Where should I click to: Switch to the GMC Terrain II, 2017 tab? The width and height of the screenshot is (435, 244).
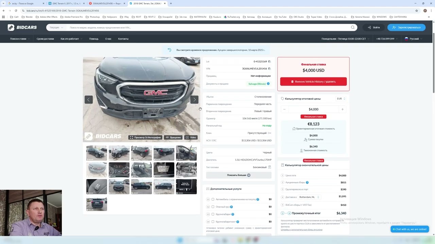pyautogui.click(x=66, y=3)
